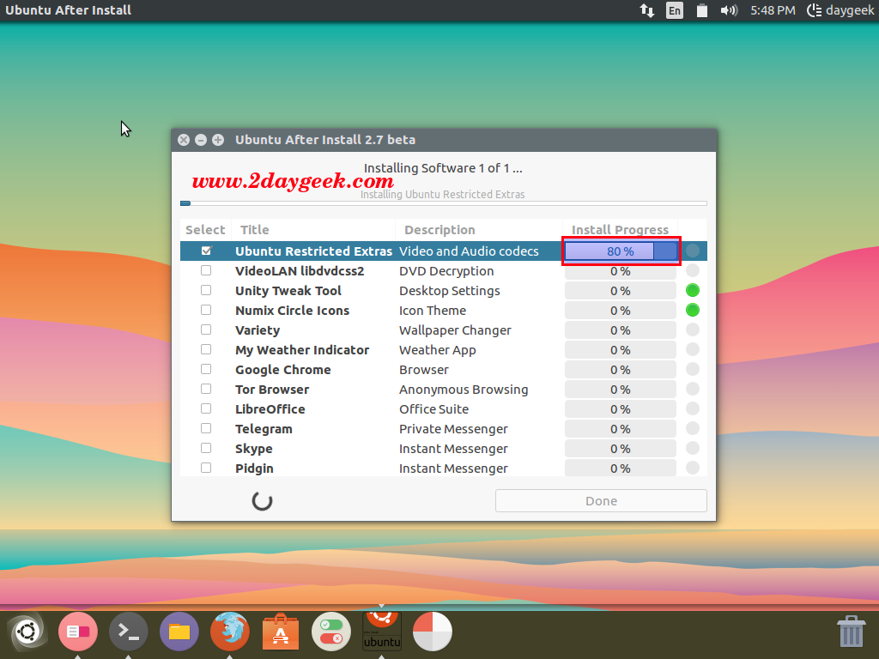
Task: Click the Unity Tweak Tool green status dot
Action: click(x=693, y=290)
